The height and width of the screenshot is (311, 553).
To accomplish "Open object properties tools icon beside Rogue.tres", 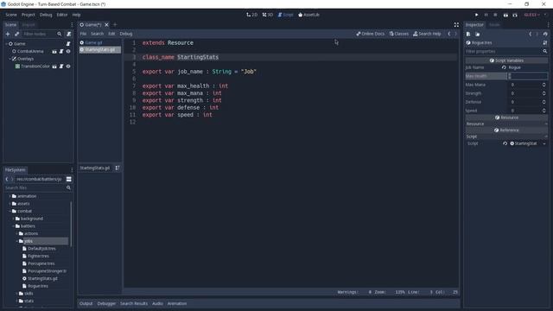I will click(x=545, y=42).
